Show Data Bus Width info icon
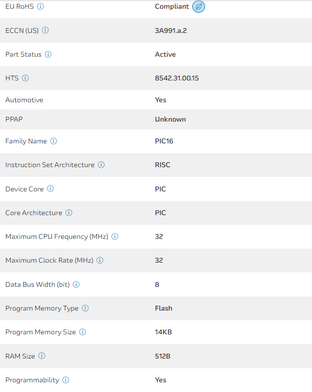312x392 pixels. 76,284
